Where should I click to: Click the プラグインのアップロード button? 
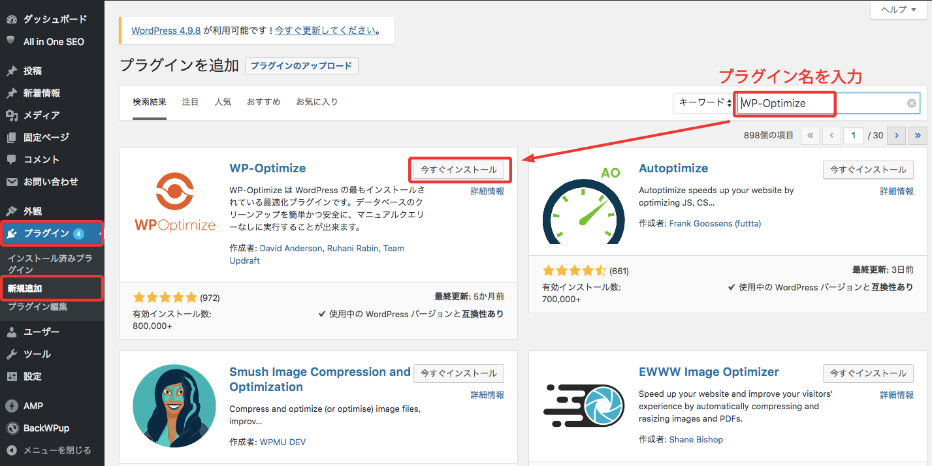[x=301, y=66]
